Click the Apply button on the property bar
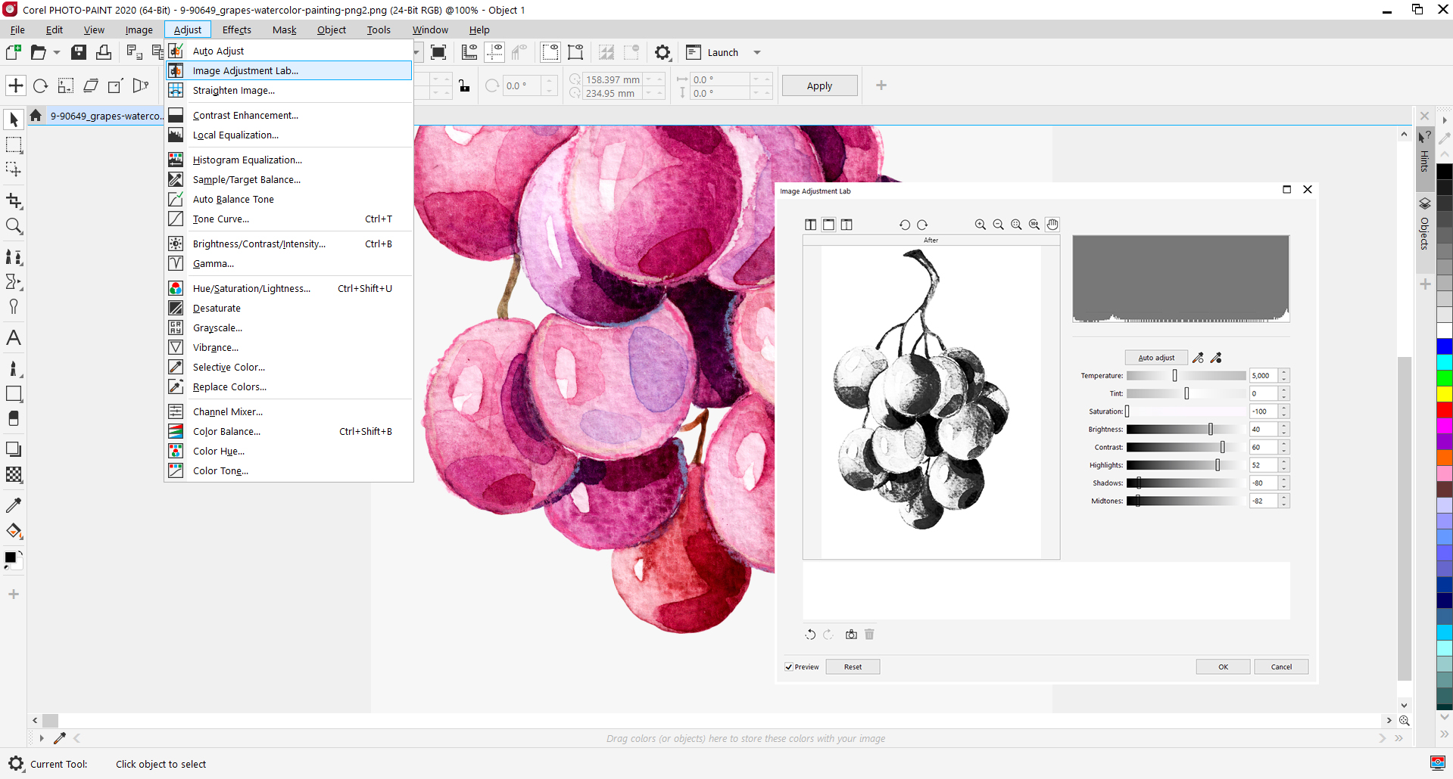This screenshot has width=1453, height=779. pyautogui.click(x=819, y=85)
